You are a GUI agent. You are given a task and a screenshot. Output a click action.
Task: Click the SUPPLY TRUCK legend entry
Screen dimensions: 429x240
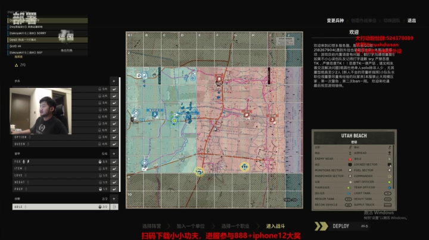click(373, 205)
